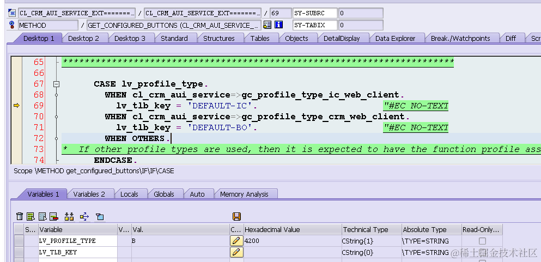Open the DetailDisplay tab

tap(342, 38)
